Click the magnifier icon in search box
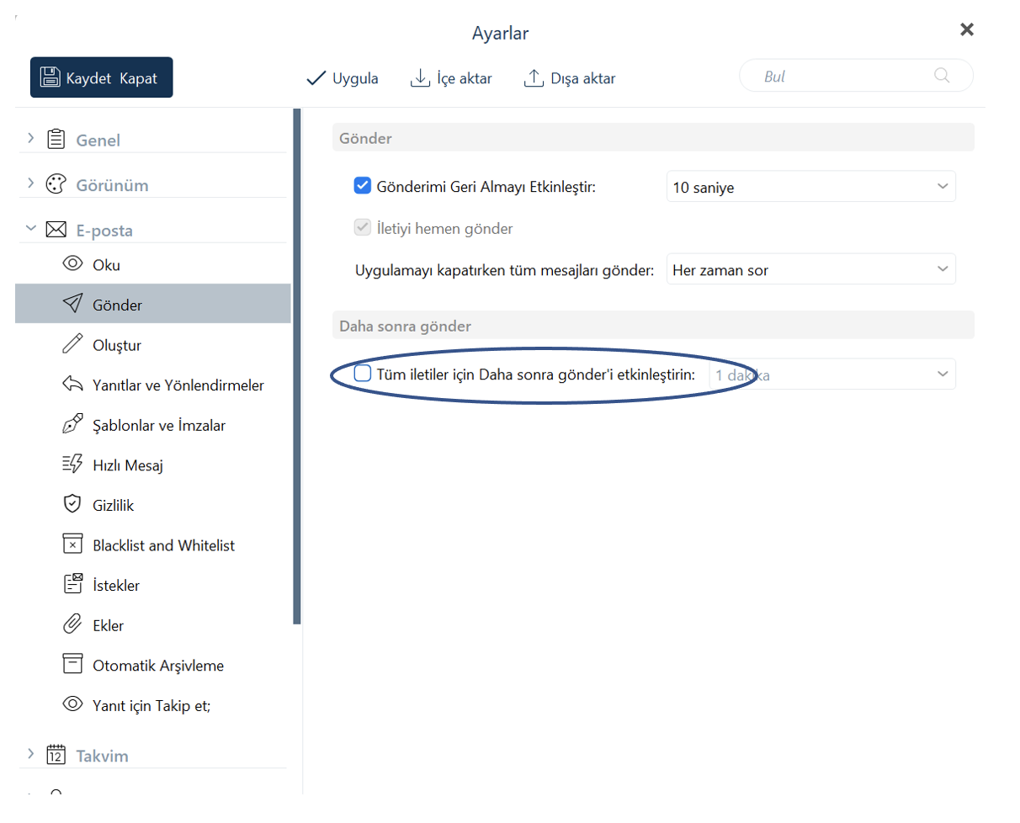1020x823 pixels. pos(942,76)
